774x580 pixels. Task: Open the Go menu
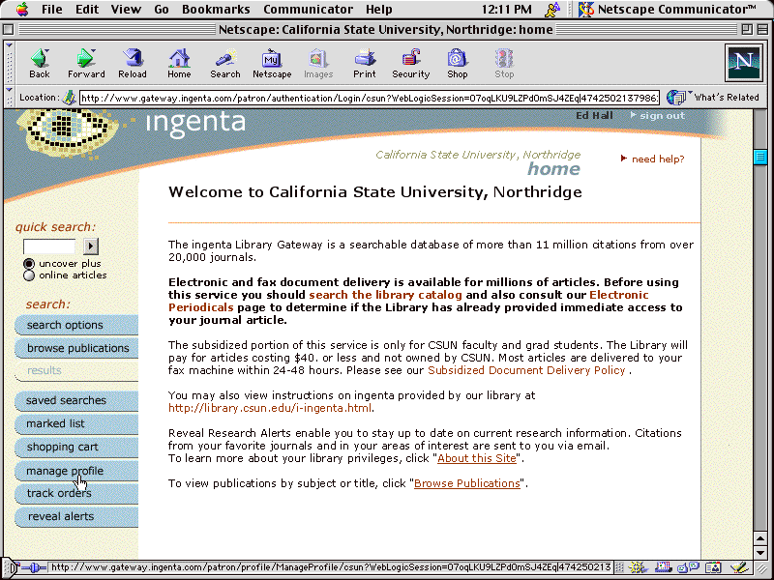tap(162, 9)
